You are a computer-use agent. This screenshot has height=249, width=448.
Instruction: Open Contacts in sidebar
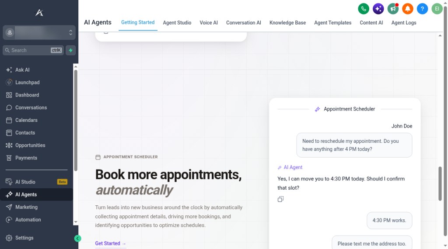(x=37, y=133)
